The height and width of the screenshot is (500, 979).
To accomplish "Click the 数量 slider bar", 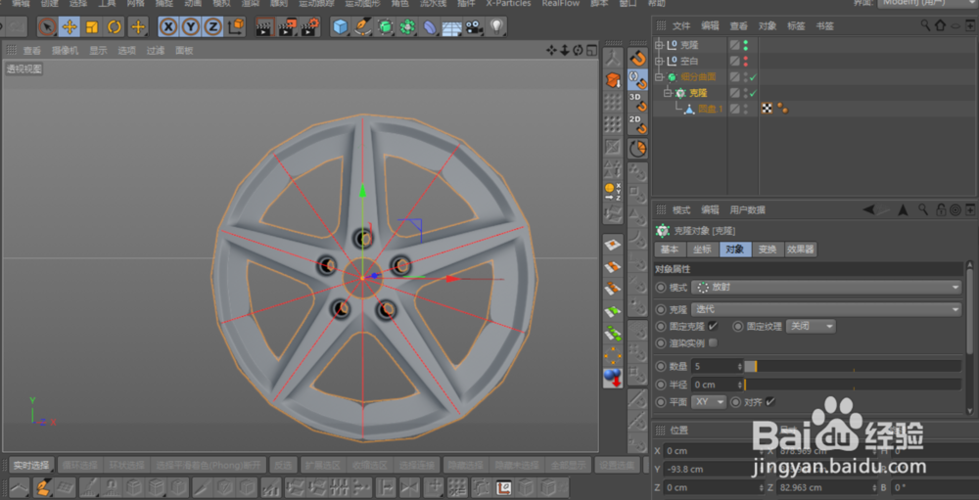I will point(853,366).
